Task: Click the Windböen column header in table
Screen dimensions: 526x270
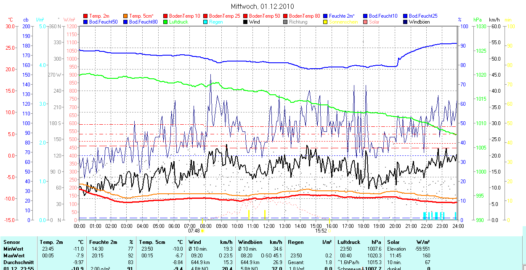Action: (x=250, y=242)
